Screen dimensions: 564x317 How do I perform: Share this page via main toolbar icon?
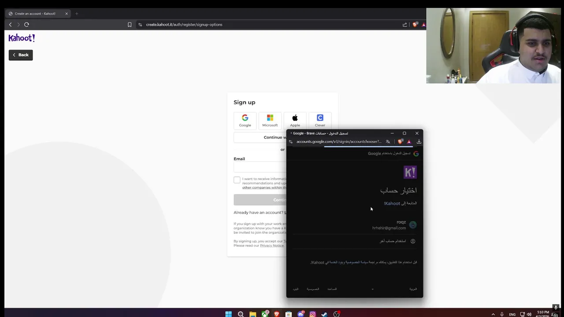point(404,25)
